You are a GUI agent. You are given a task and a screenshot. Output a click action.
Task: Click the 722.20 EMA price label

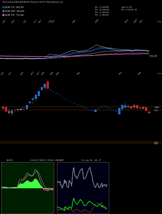coord(153,56)
